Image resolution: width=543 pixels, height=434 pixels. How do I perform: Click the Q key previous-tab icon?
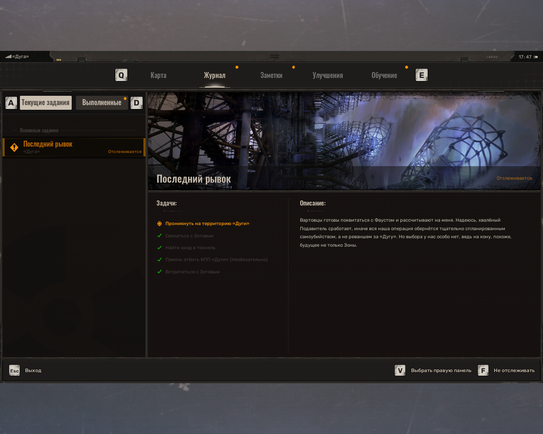[121, 75]
